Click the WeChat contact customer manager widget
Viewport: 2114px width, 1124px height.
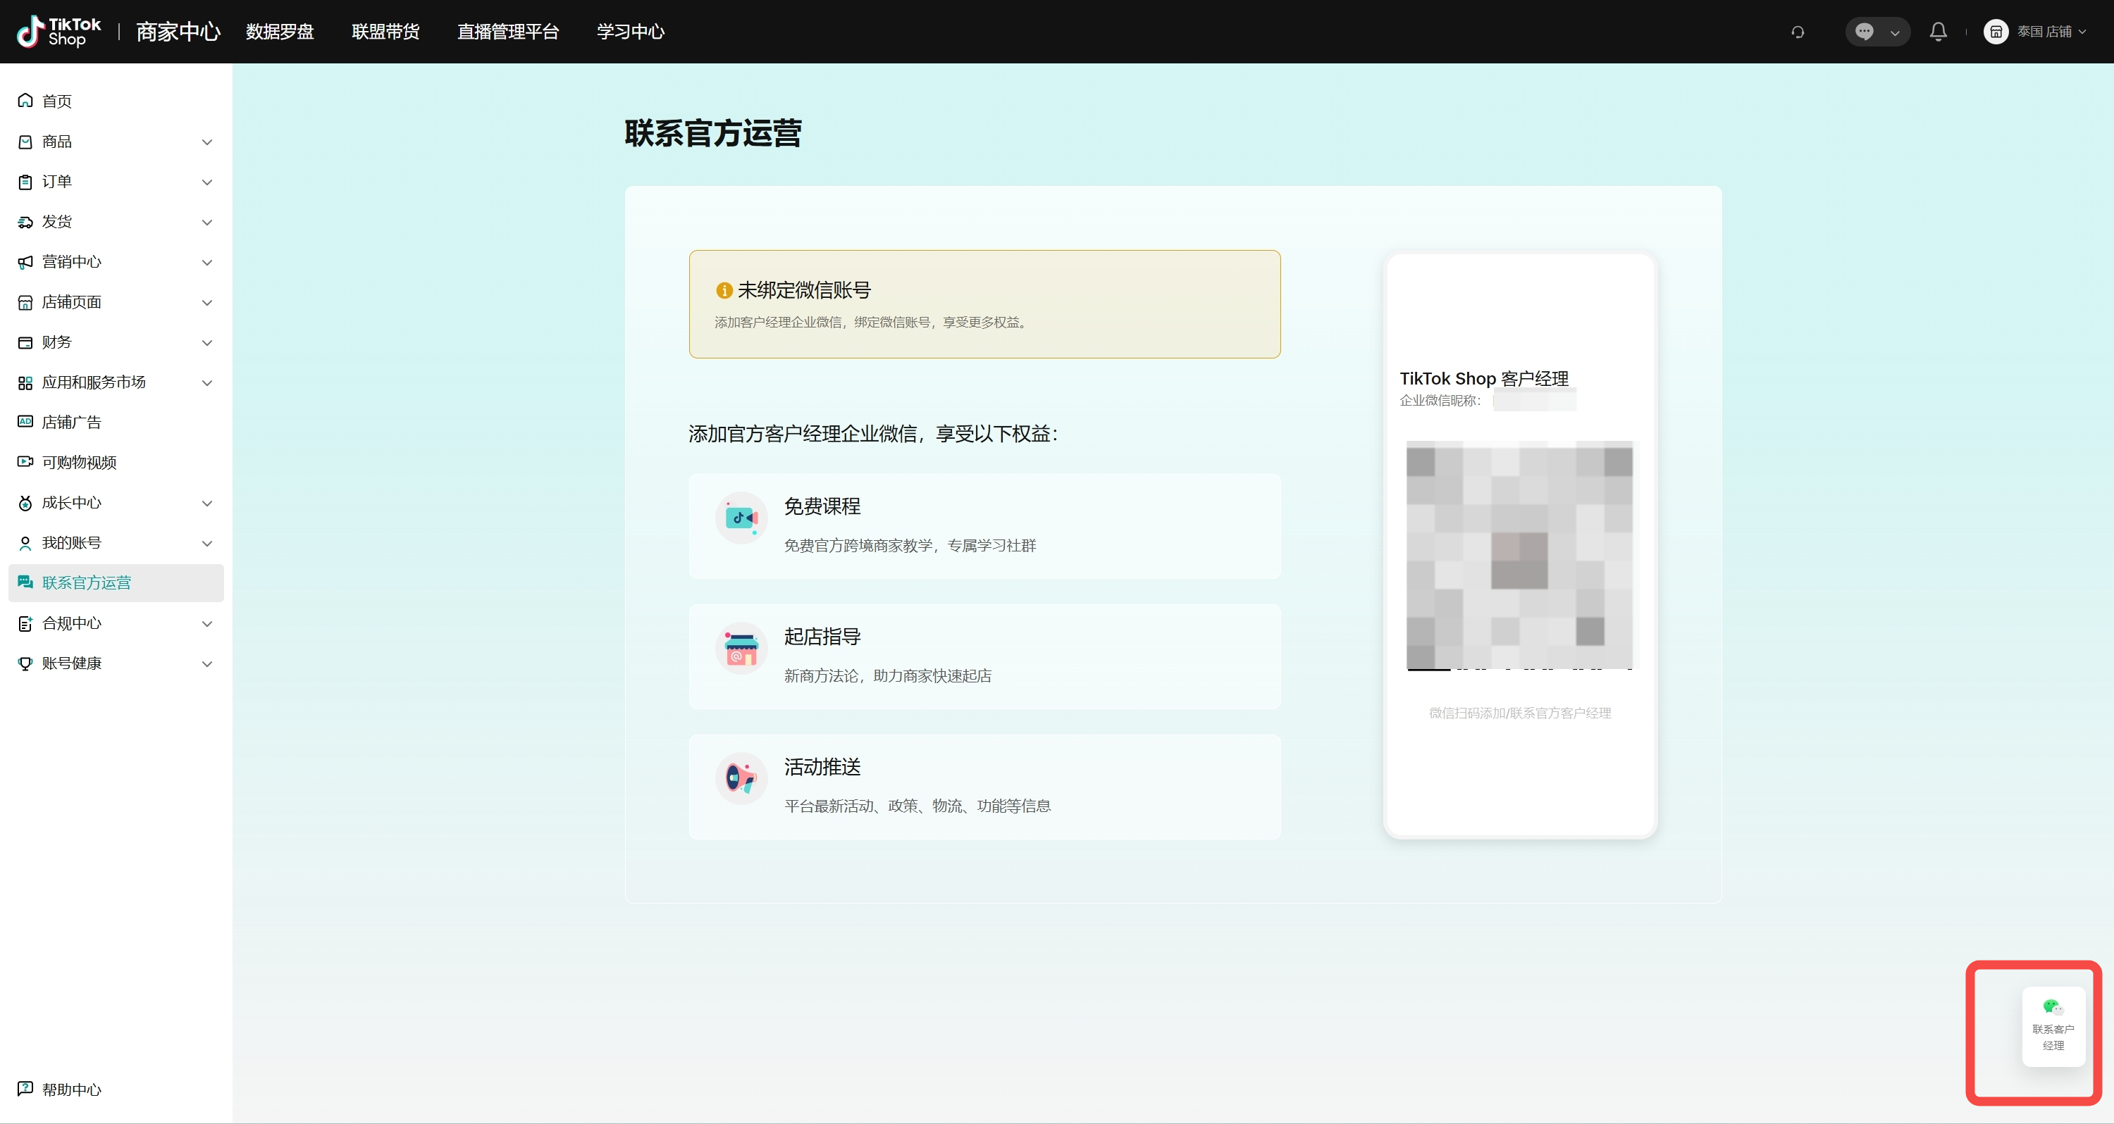pyautogui.click(x=2053, y=1025)
